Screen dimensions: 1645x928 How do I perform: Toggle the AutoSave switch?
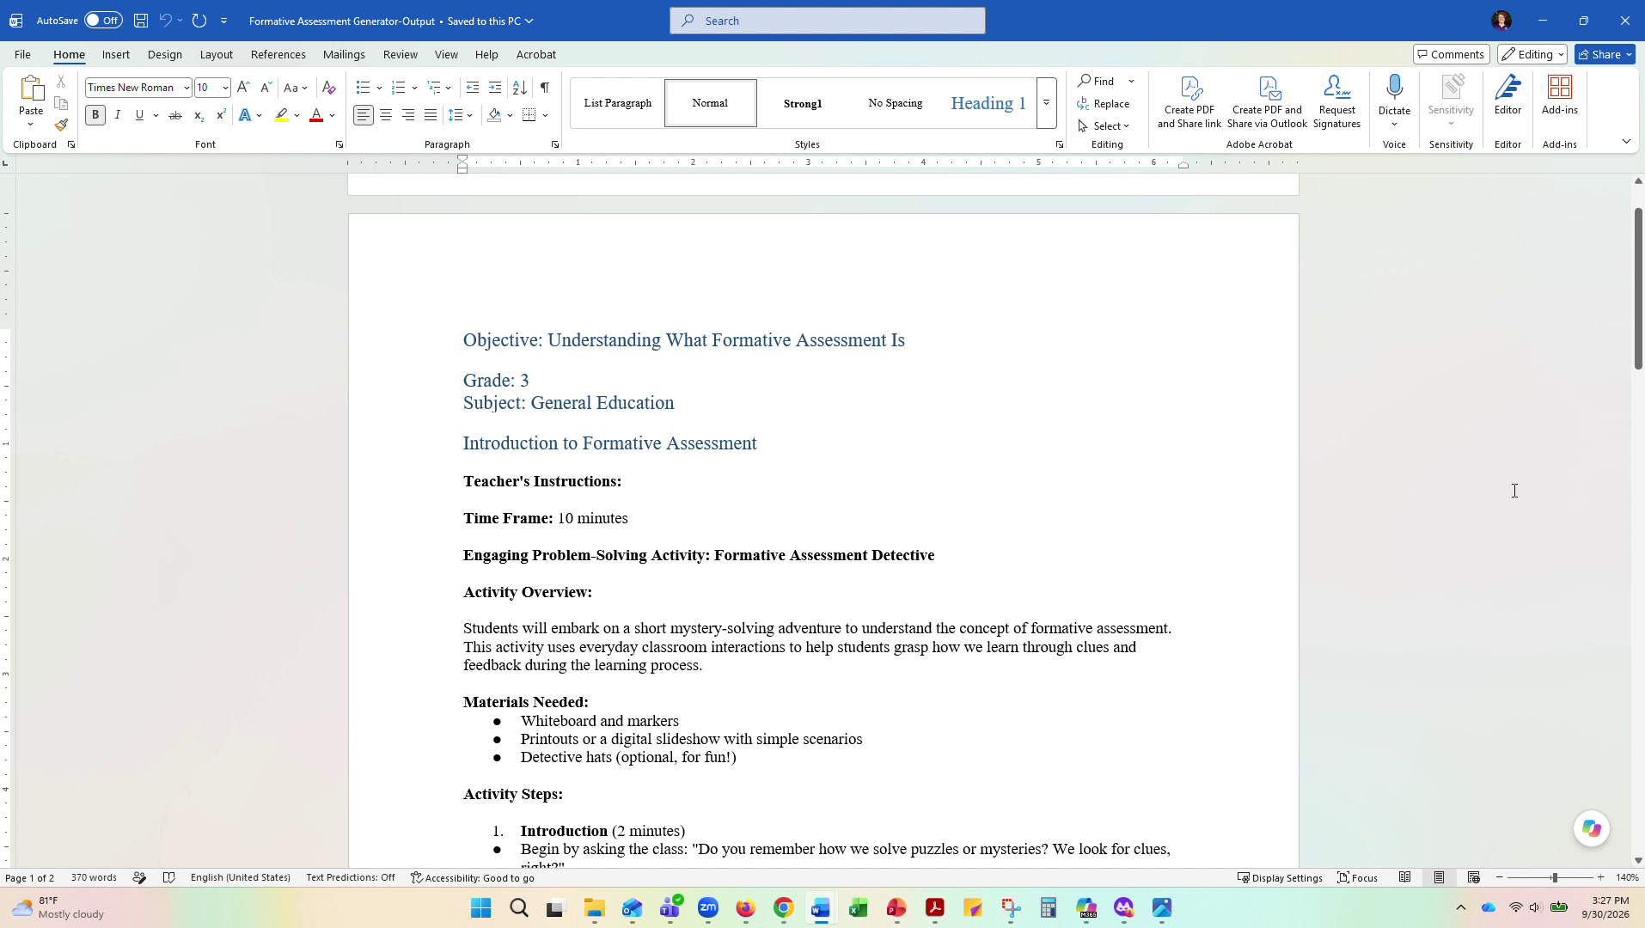103,21
